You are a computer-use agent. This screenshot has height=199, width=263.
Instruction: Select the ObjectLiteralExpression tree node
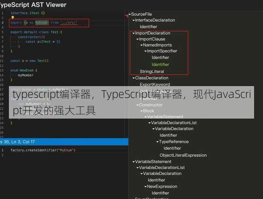tap(183, 155)
